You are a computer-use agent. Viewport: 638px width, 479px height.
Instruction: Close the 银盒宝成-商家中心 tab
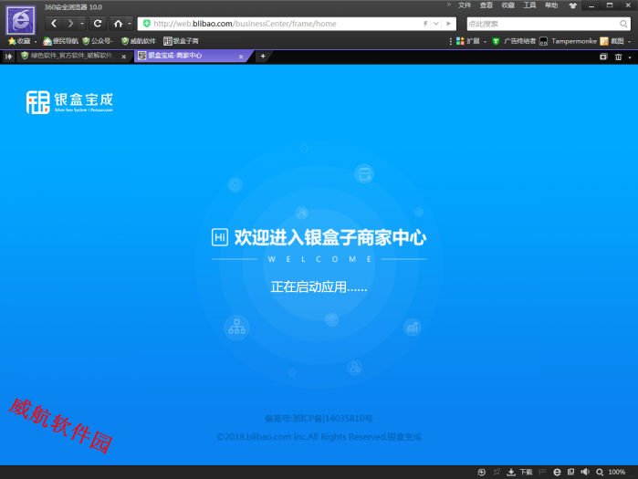241,57
